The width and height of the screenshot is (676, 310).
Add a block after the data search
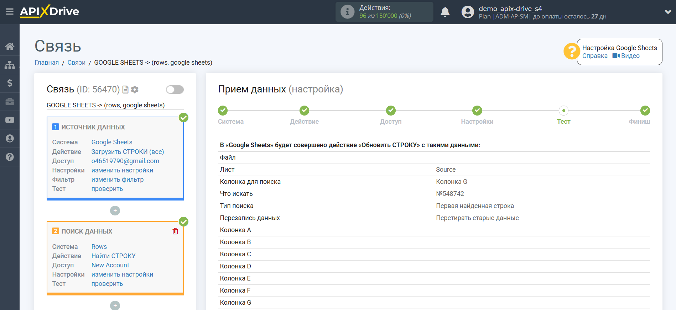115,305
